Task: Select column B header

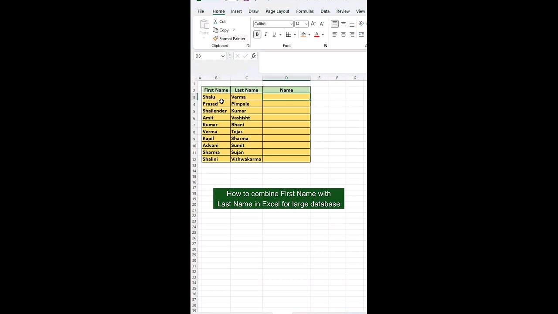Action: tap(216, 78)
